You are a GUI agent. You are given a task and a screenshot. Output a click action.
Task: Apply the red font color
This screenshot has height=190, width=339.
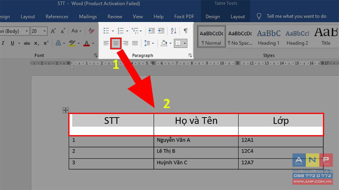pos(87,43)
